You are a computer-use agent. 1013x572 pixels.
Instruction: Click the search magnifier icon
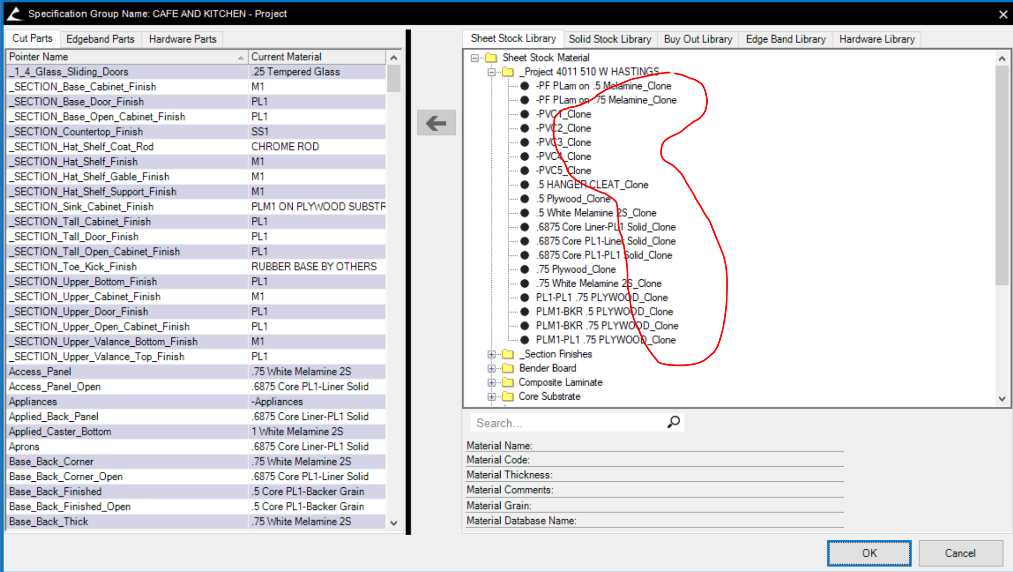673,422
